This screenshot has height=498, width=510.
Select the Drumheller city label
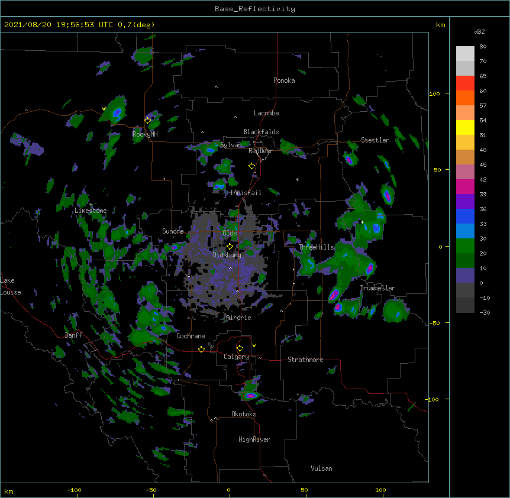pos(377,288)
